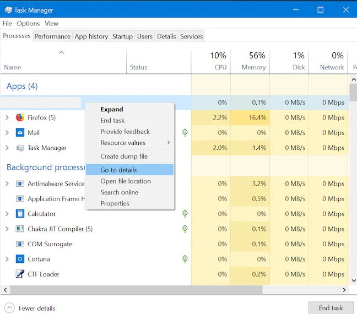Choose Go to details option
Screen dimensions: 357x319
(x=129, y=170)
